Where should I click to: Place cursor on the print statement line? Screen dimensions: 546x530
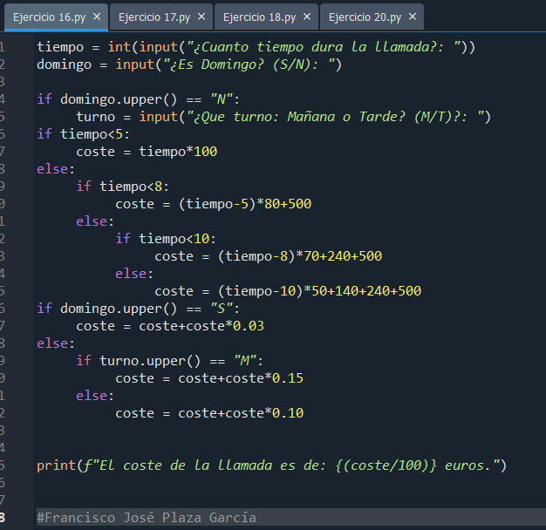click(x=270, y=465)
